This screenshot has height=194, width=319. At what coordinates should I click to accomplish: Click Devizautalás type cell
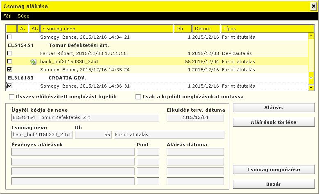tap(237, 53)
